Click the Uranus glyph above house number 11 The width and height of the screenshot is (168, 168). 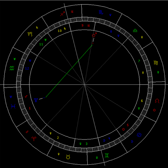(45, 40)
